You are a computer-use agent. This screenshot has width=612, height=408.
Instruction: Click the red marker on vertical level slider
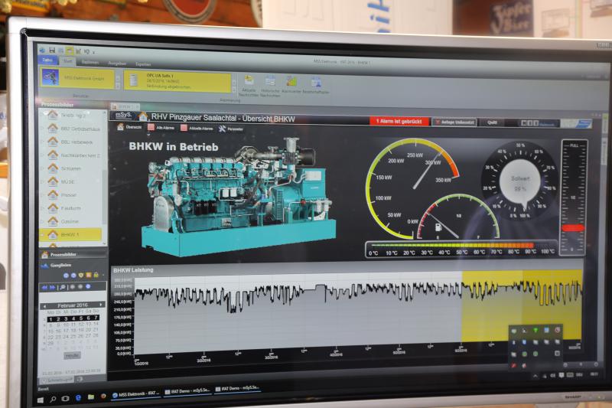[x=572, y=227]
